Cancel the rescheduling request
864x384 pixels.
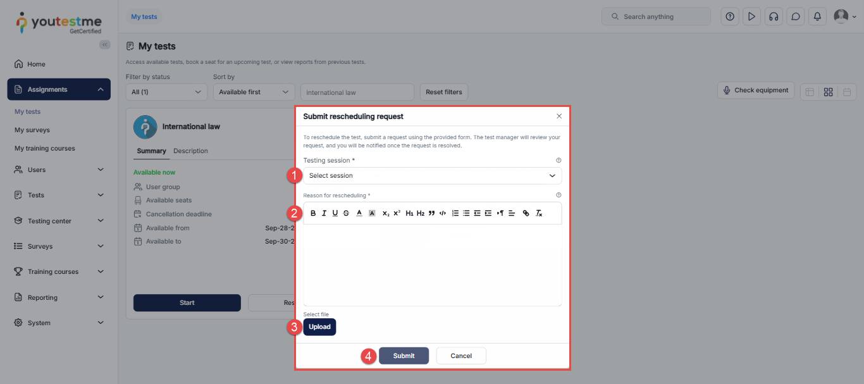[461, 356]
